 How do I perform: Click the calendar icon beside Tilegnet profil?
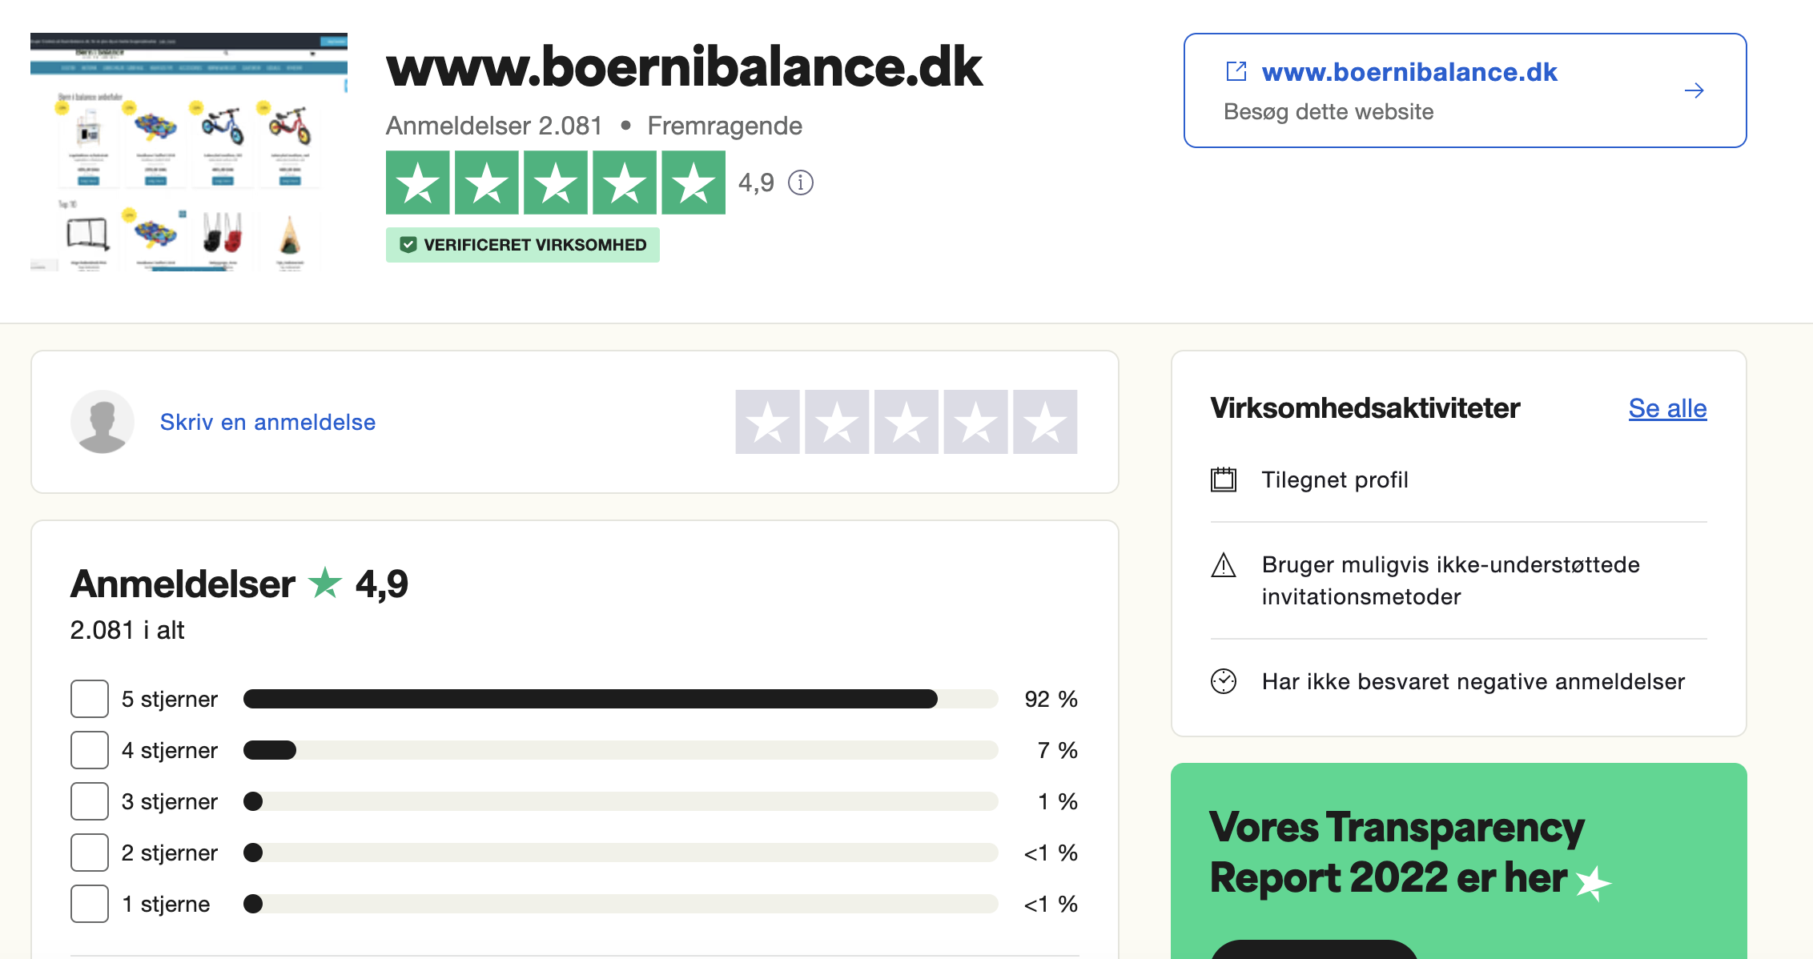[1224, 479]
